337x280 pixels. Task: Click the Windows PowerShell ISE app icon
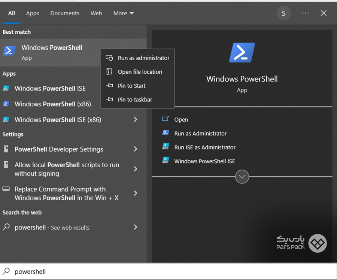[6, 88]
